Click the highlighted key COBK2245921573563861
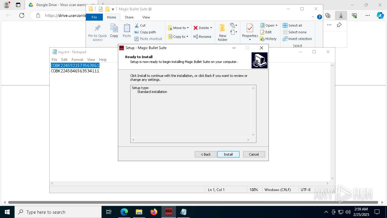 (75, 65)
